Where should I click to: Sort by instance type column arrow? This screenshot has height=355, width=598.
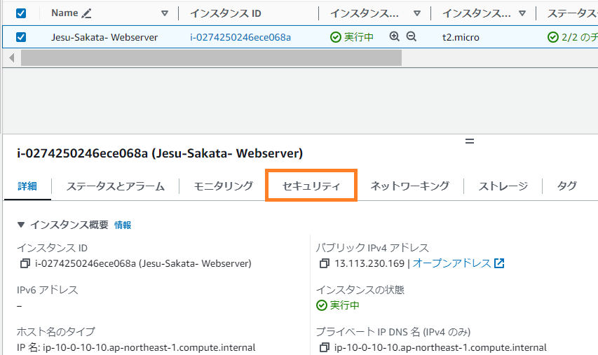pyautogui.click(x=522, y=13)
